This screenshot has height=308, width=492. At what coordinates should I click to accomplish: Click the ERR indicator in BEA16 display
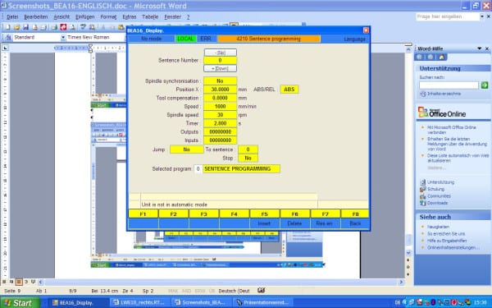click(x=206, y=39)
